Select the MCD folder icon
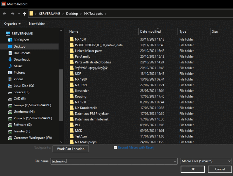 (x=72, y=131)
